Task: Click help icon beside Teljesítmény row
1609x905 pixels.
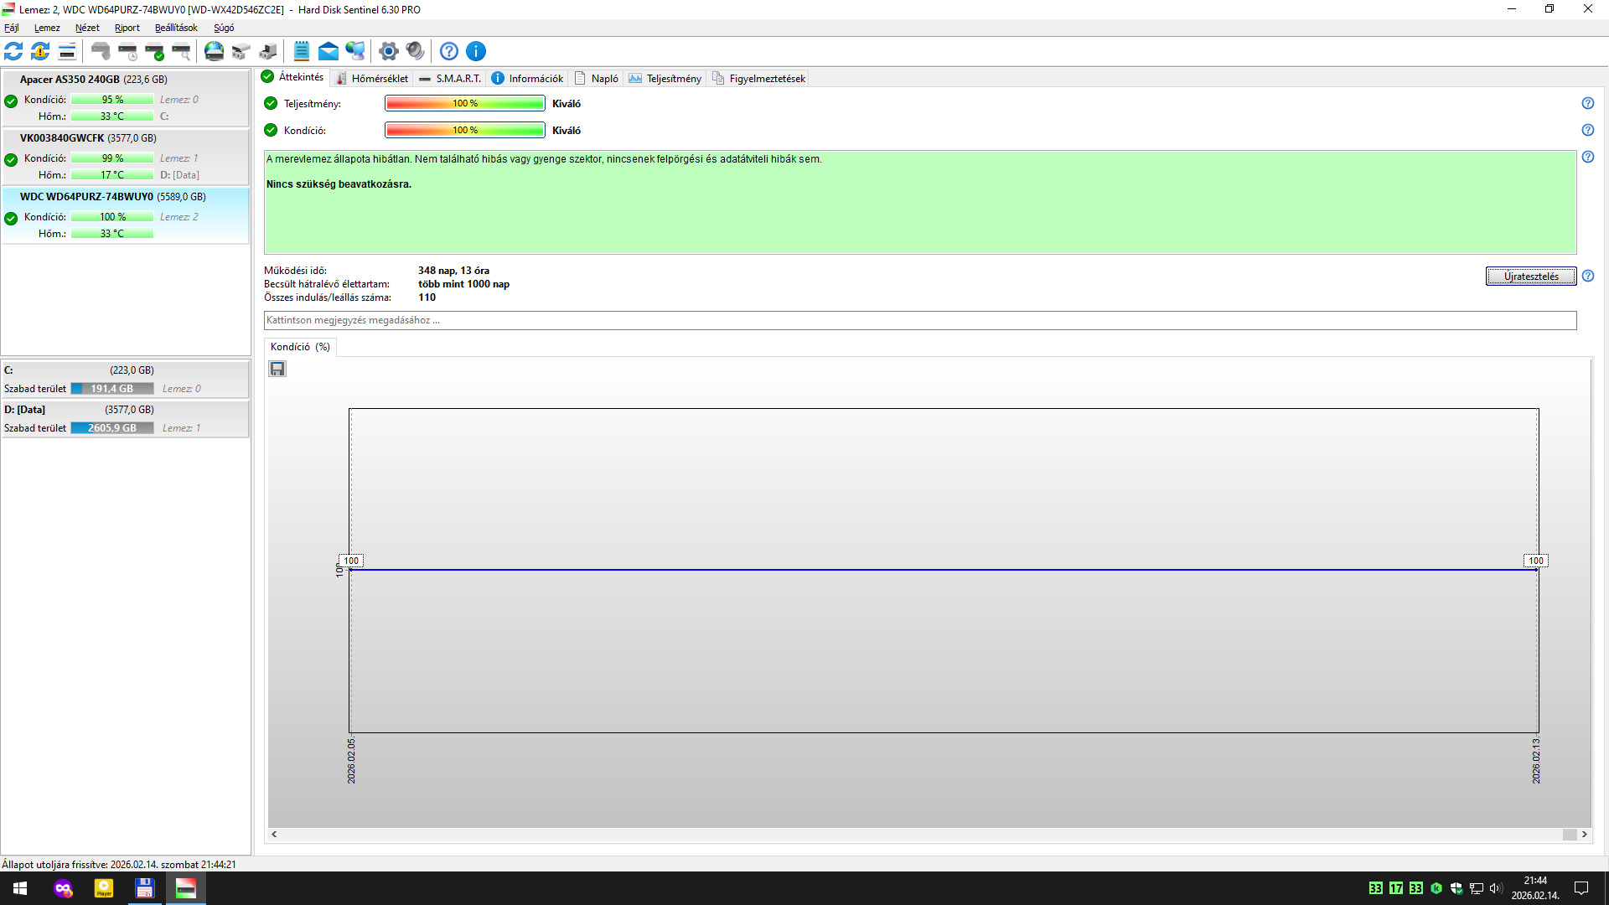Action: click(1587, 103)
